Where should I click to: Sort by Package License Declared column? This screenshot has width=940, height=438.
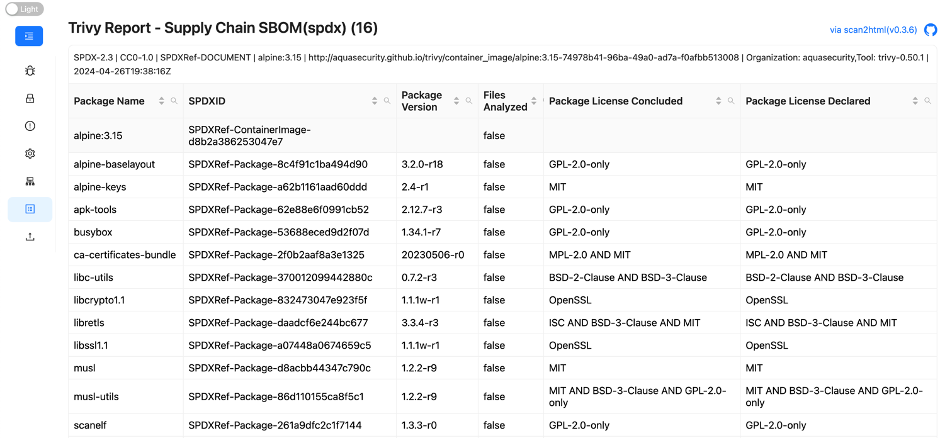coord(915,101)
